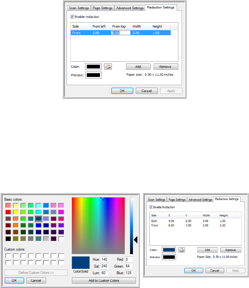Click Cancel in bottom-right redaction dialog

coord(214,270)
